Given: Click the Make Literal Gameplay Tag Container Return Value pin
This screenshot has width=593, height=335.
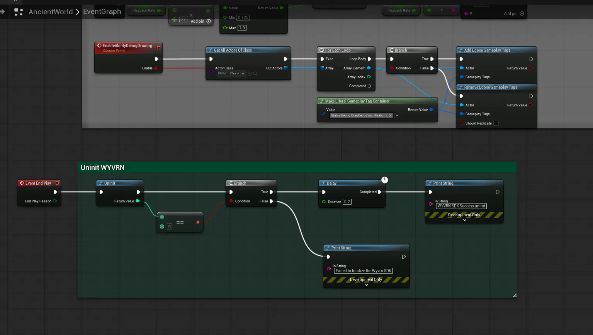Looking at the screenshot, I should 432,109.
